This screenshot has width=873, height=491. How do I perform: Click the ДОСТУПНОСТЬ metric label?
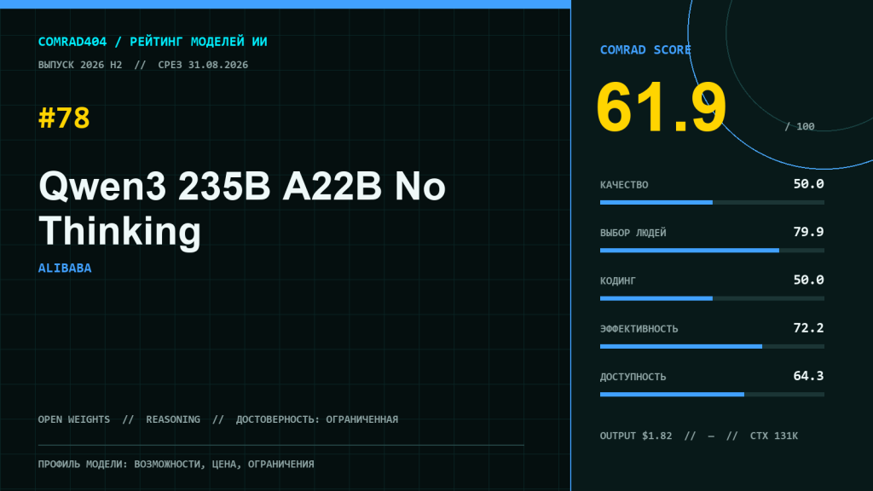pyautogui.click(x=633, y=377)
